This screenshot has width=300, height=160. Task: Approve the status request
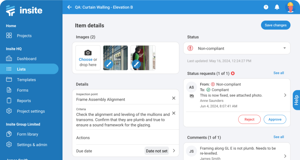tap(275, 119)
